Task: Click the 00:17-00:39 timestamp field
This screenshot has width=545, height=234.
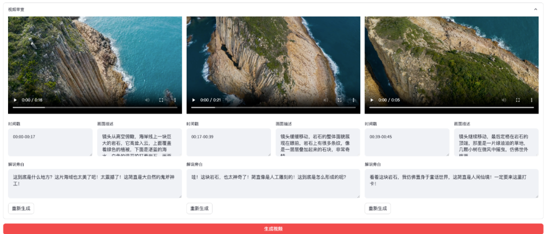Action: point(229,142)
